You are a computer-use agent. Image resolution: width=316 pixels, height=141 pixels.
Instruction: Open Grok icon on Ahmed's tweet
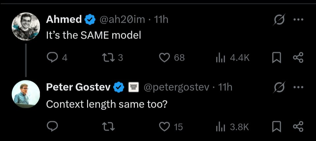pos(279,19)
